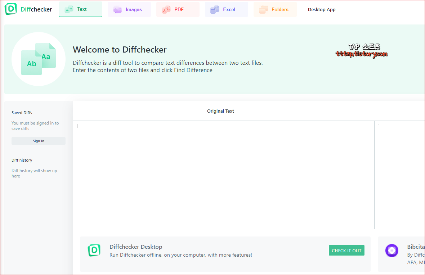Click the Sign In button

(x=39, y=141)
